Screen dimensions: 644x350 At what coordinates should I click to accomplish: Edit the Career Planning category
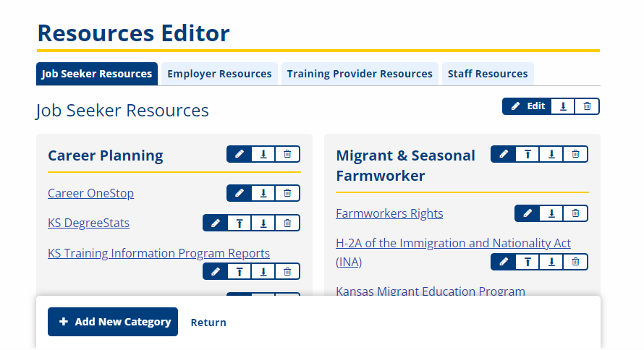click(x=239, y=154)
